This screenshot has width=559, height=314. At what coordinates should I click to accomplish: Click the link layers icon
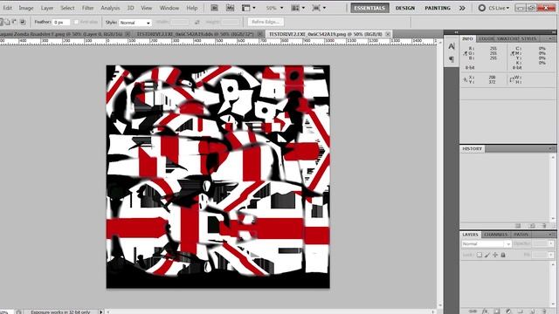click(473, 311)
